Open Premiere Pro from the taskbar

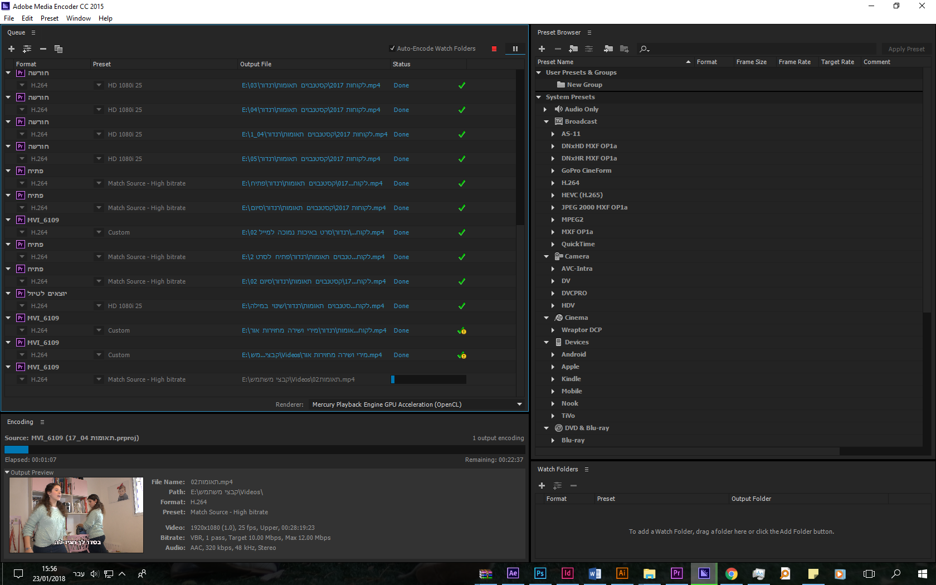677,573
